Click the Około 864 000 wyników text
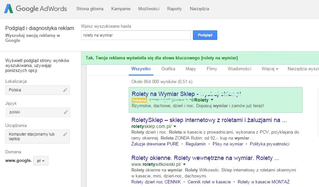Screen dimensions: 319x187 click(x=162, y=81)
